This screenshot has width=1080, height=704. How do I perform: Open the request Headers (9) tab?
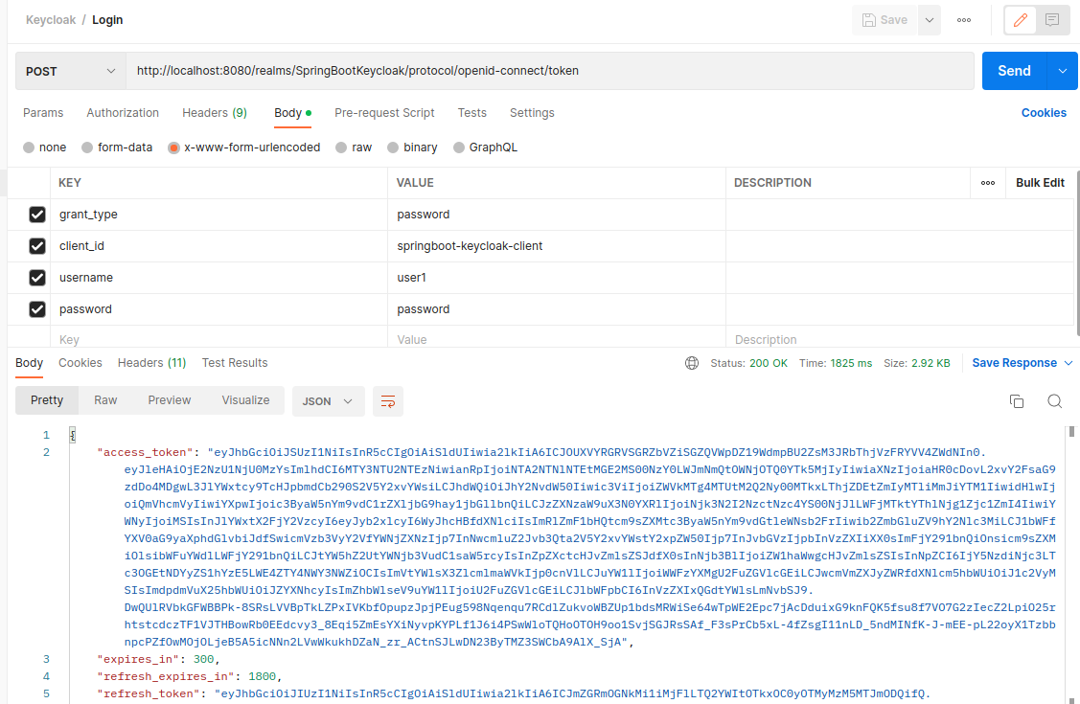215,113
